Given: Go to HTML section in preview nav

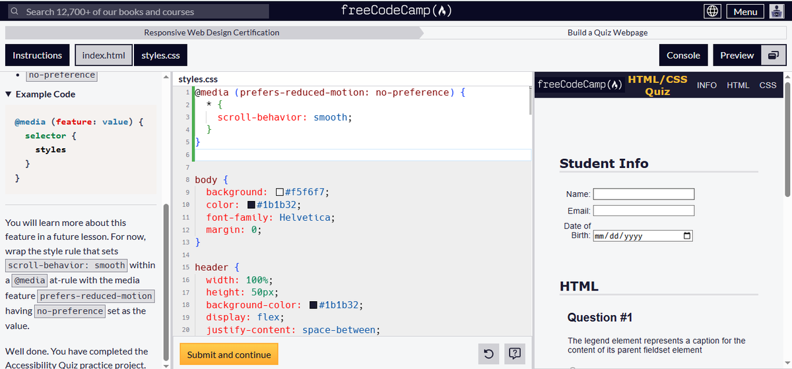Looking at the screenshot, I should (x=738, y=85).
